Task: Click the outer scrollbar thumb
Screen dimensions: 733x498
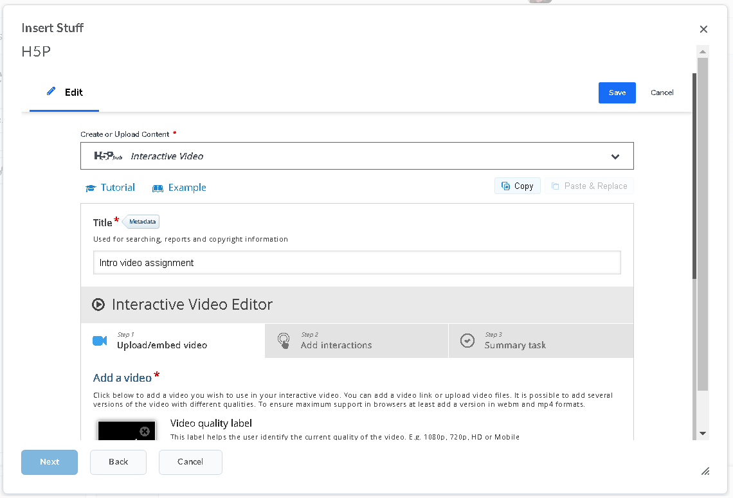Action: [x=703, y=224]
